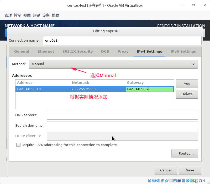Open the 设备 menu
Image resolution: width=210 pixels, height=184 pixels.
click(46, 15)
